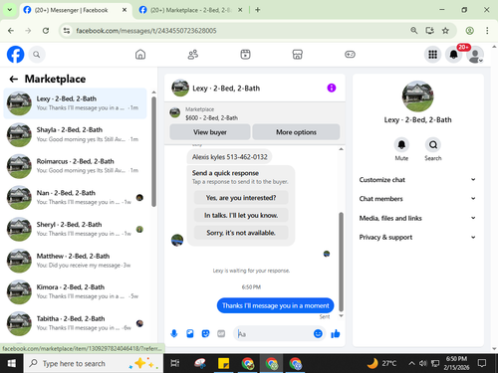498x373 pixels.
Task: Open the Matthew - 2-Bed, 2-Bath conversation
Action: point(75,261)
